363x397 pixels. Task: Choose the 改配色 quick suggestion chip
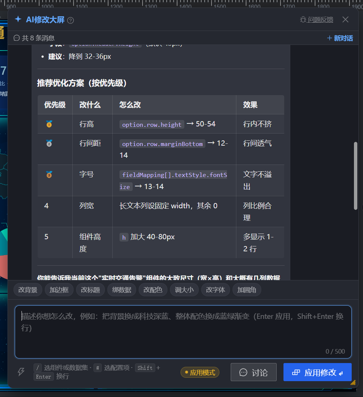click(x=153, y=290)
